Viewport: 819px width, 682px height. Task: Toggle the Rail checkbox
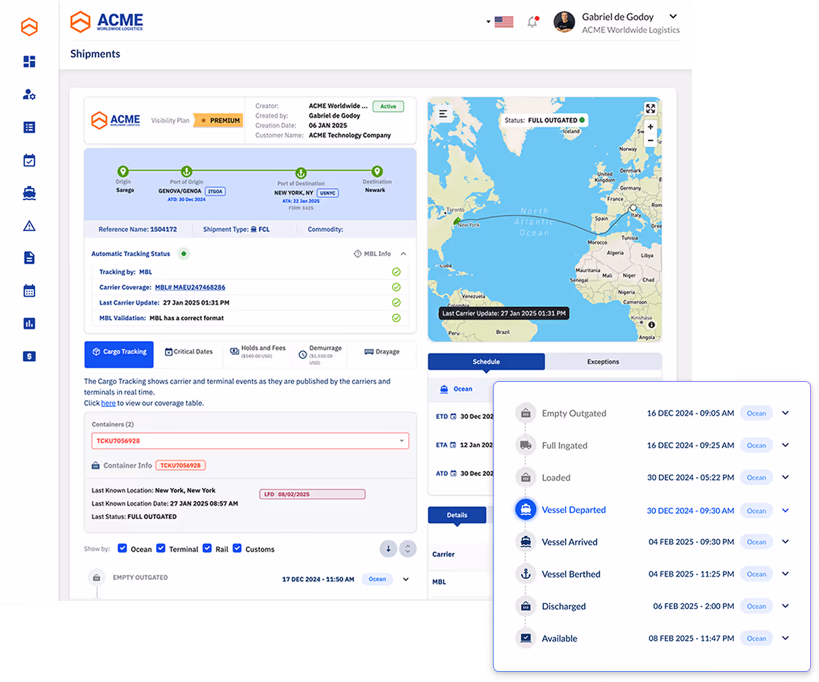[207, 548]
